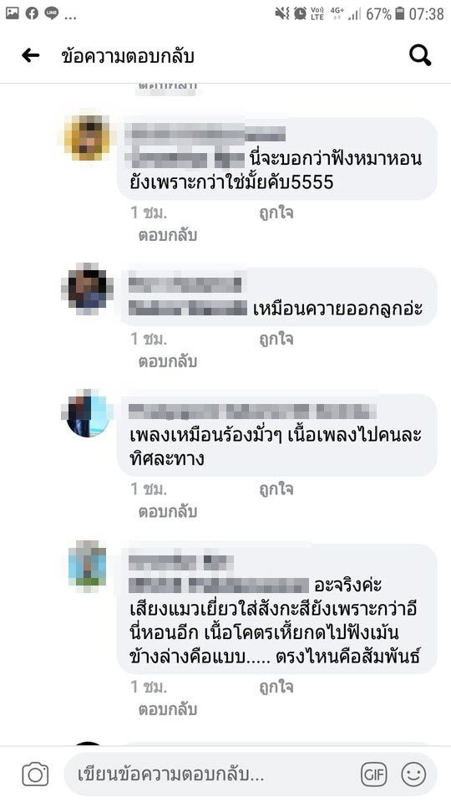This screenshot has height=803, width=451.
Task: Like the หมาหอน comment via ถูกใจ
Action: 276,212
